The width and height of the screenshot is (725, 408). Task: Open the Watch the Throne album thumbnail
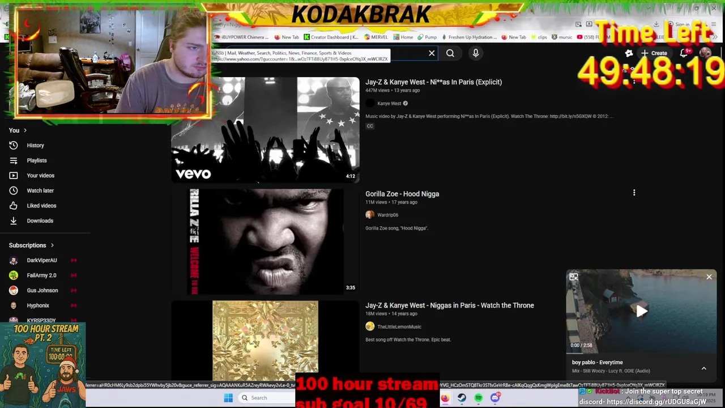click(x=265, y=340)
